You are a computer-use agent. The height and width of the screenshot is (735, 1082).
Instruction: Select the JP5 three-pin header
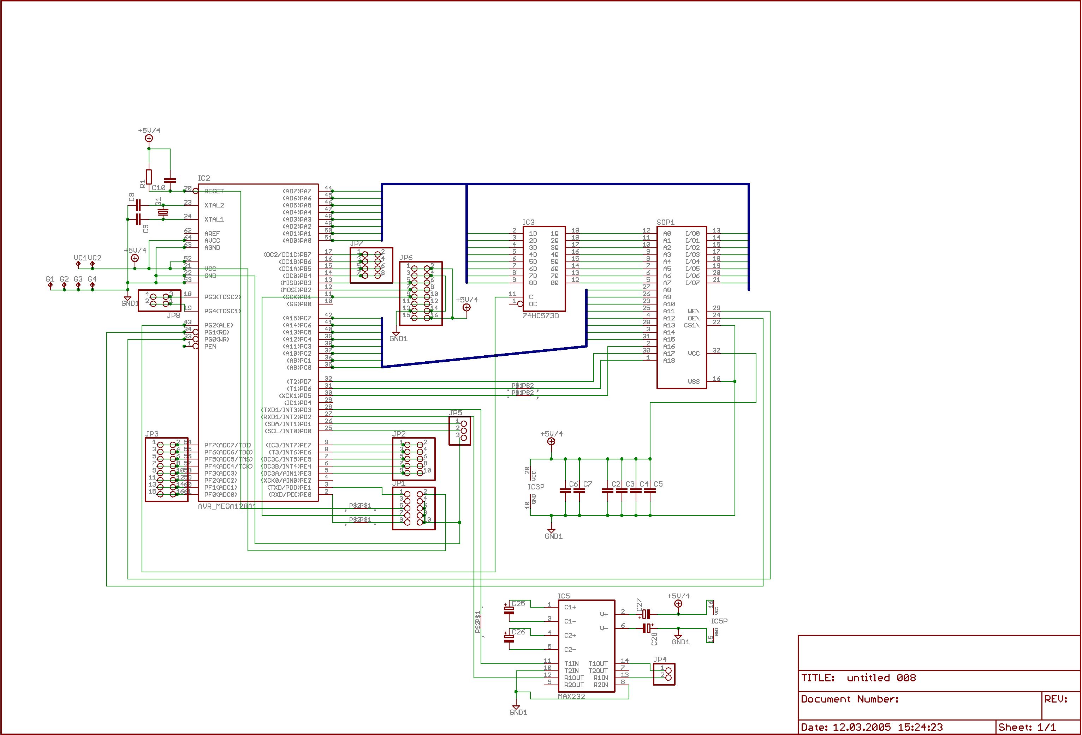point(459,431)
